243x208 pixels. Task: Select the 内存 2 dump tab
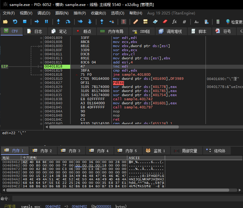point(43,151)
